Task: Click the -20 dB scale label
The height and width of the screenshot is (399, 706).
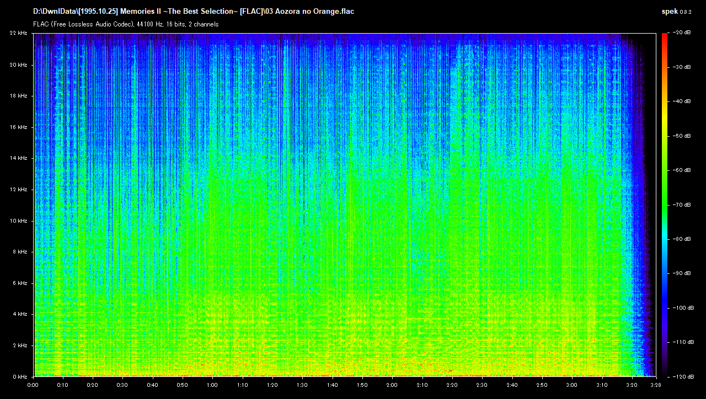Action: pos(682,33)
